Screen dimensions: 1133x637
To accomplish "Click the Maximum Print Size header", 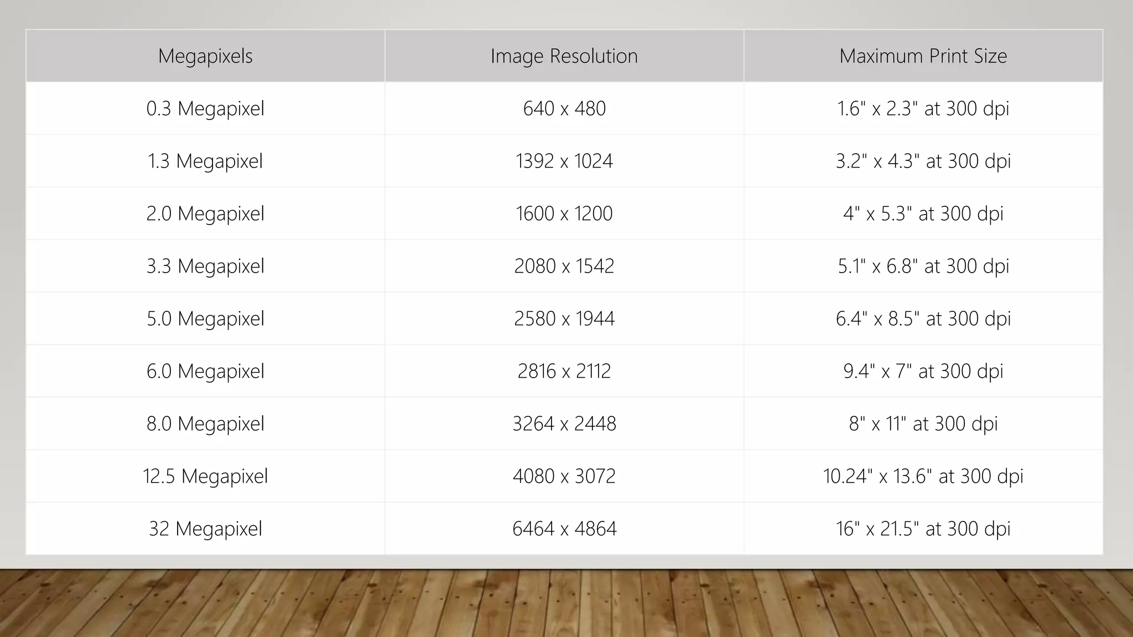I will point(923,56).
